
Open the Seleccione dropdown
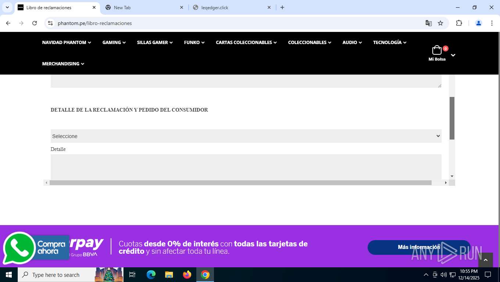[246, 136]
